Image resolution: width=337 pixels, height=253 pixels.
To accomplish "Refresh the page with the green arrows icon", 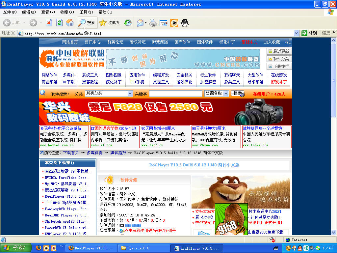I will tap(59, 23).
